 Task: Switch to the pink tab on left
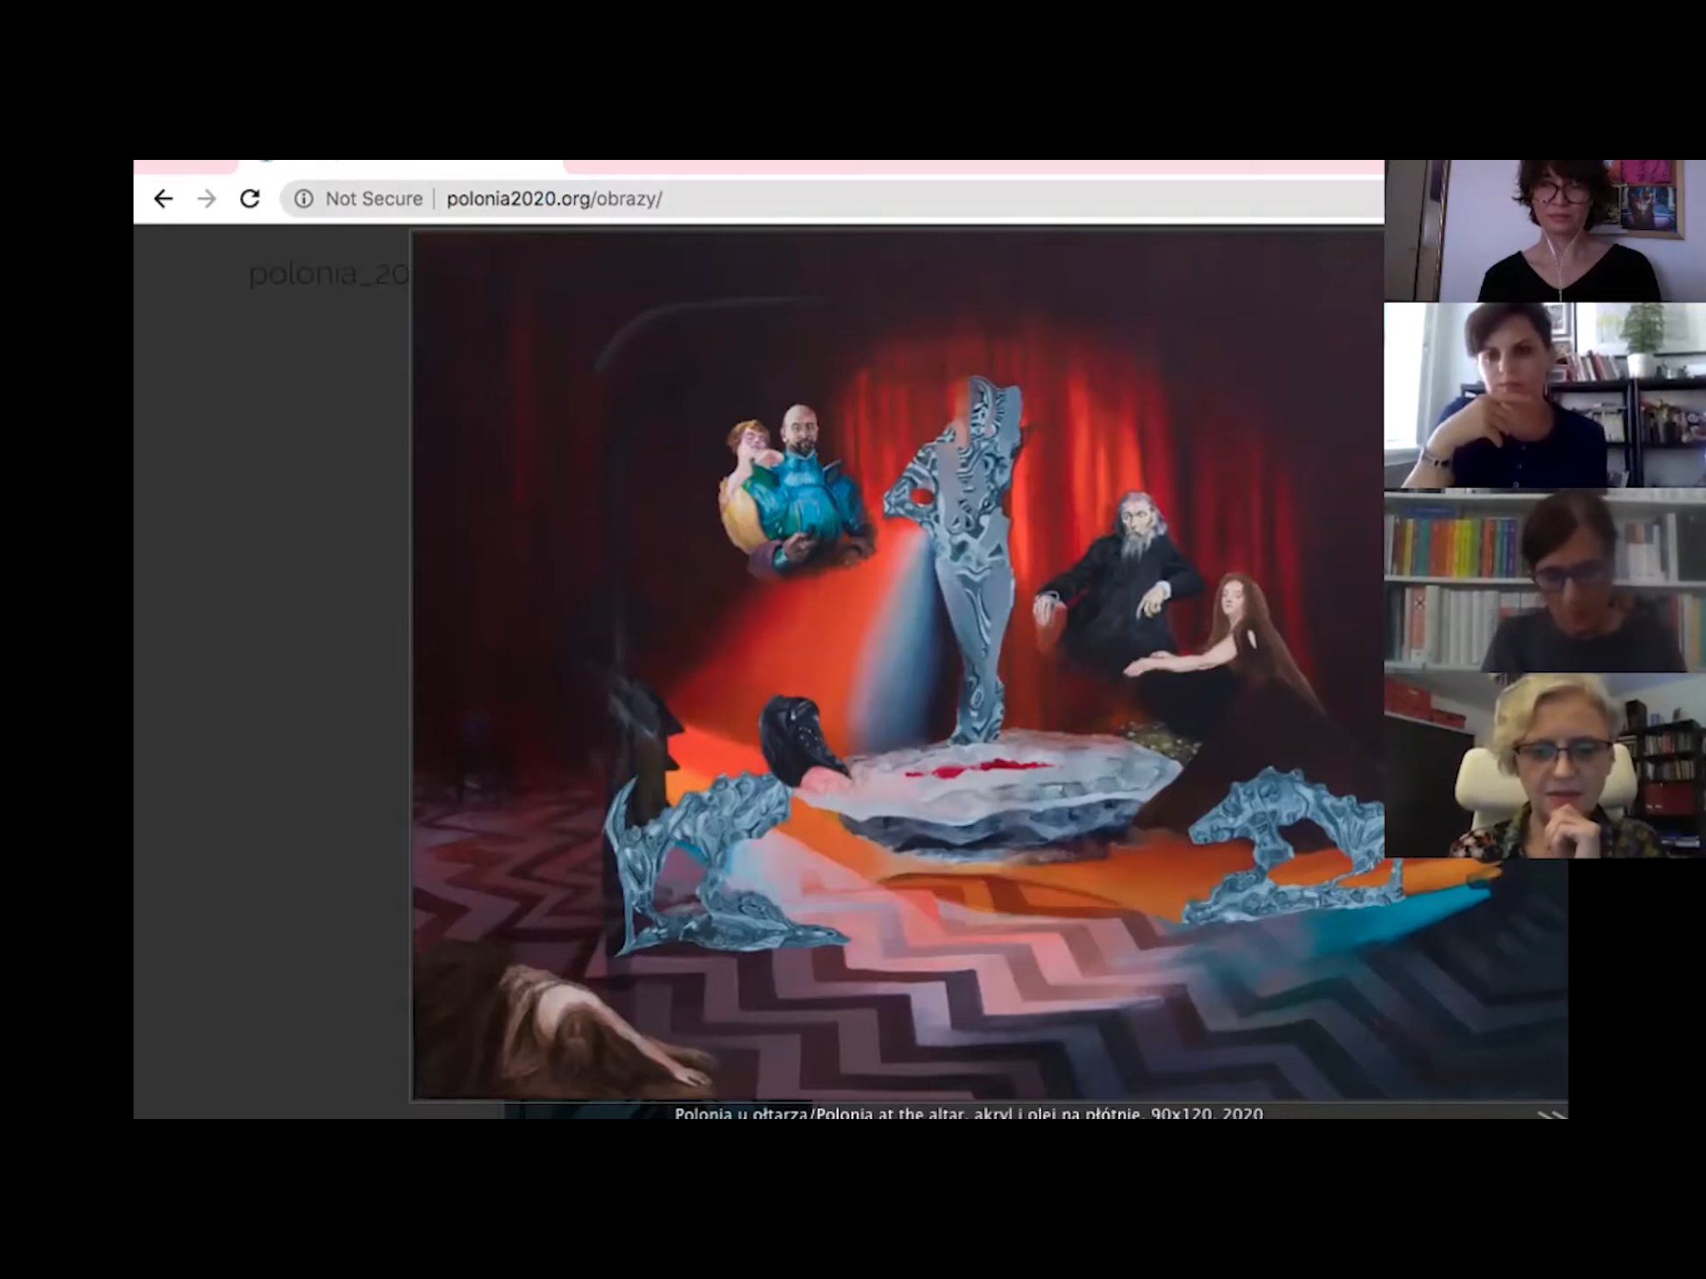click(x=185, y=166)
